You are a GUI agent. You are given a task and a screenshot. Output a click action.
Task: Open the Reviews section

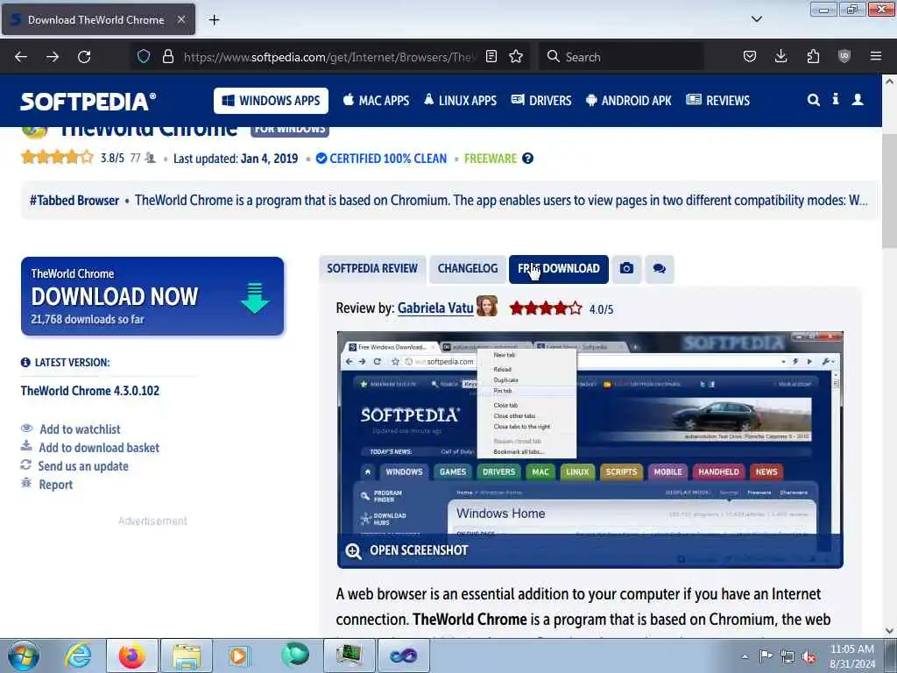click(x=717, y=101)
